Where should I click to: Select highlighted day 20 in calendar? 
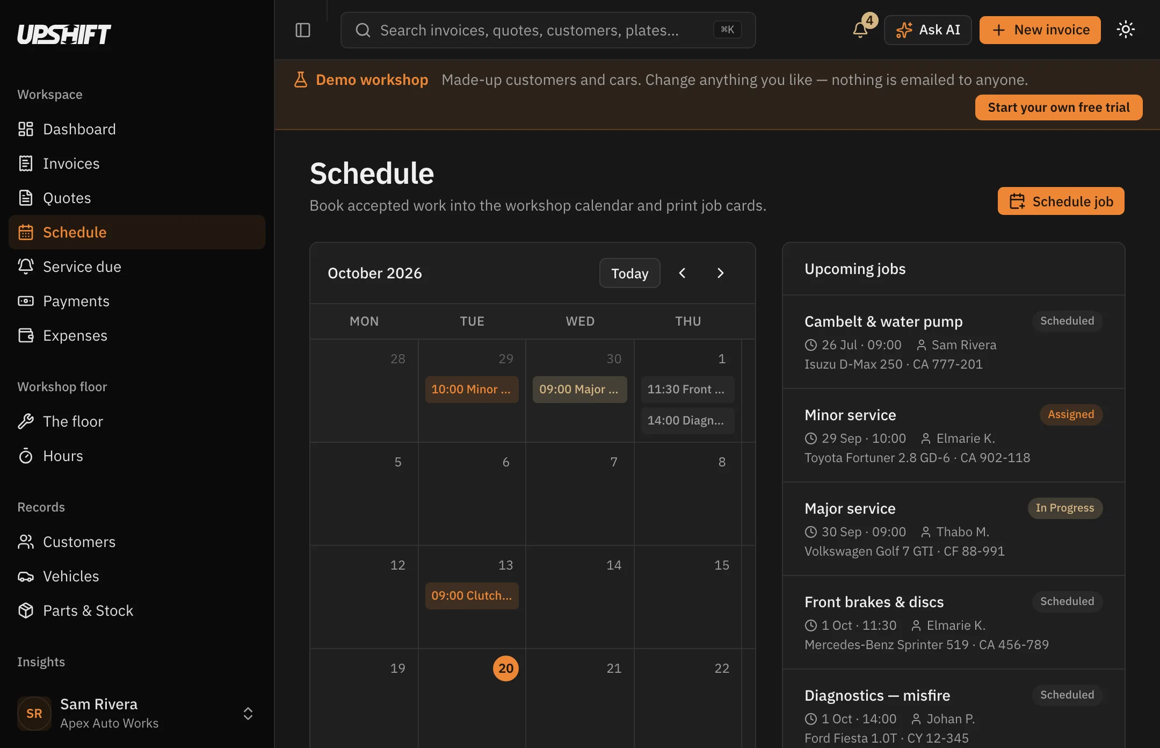click(506, 668)
